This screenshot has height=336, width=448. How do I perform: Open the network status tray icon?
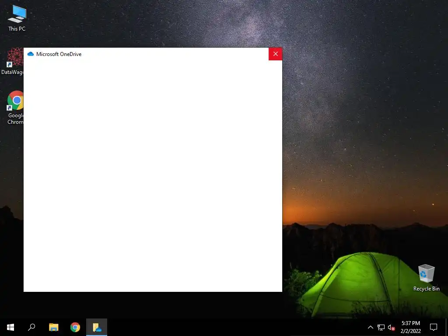(381, 327)
